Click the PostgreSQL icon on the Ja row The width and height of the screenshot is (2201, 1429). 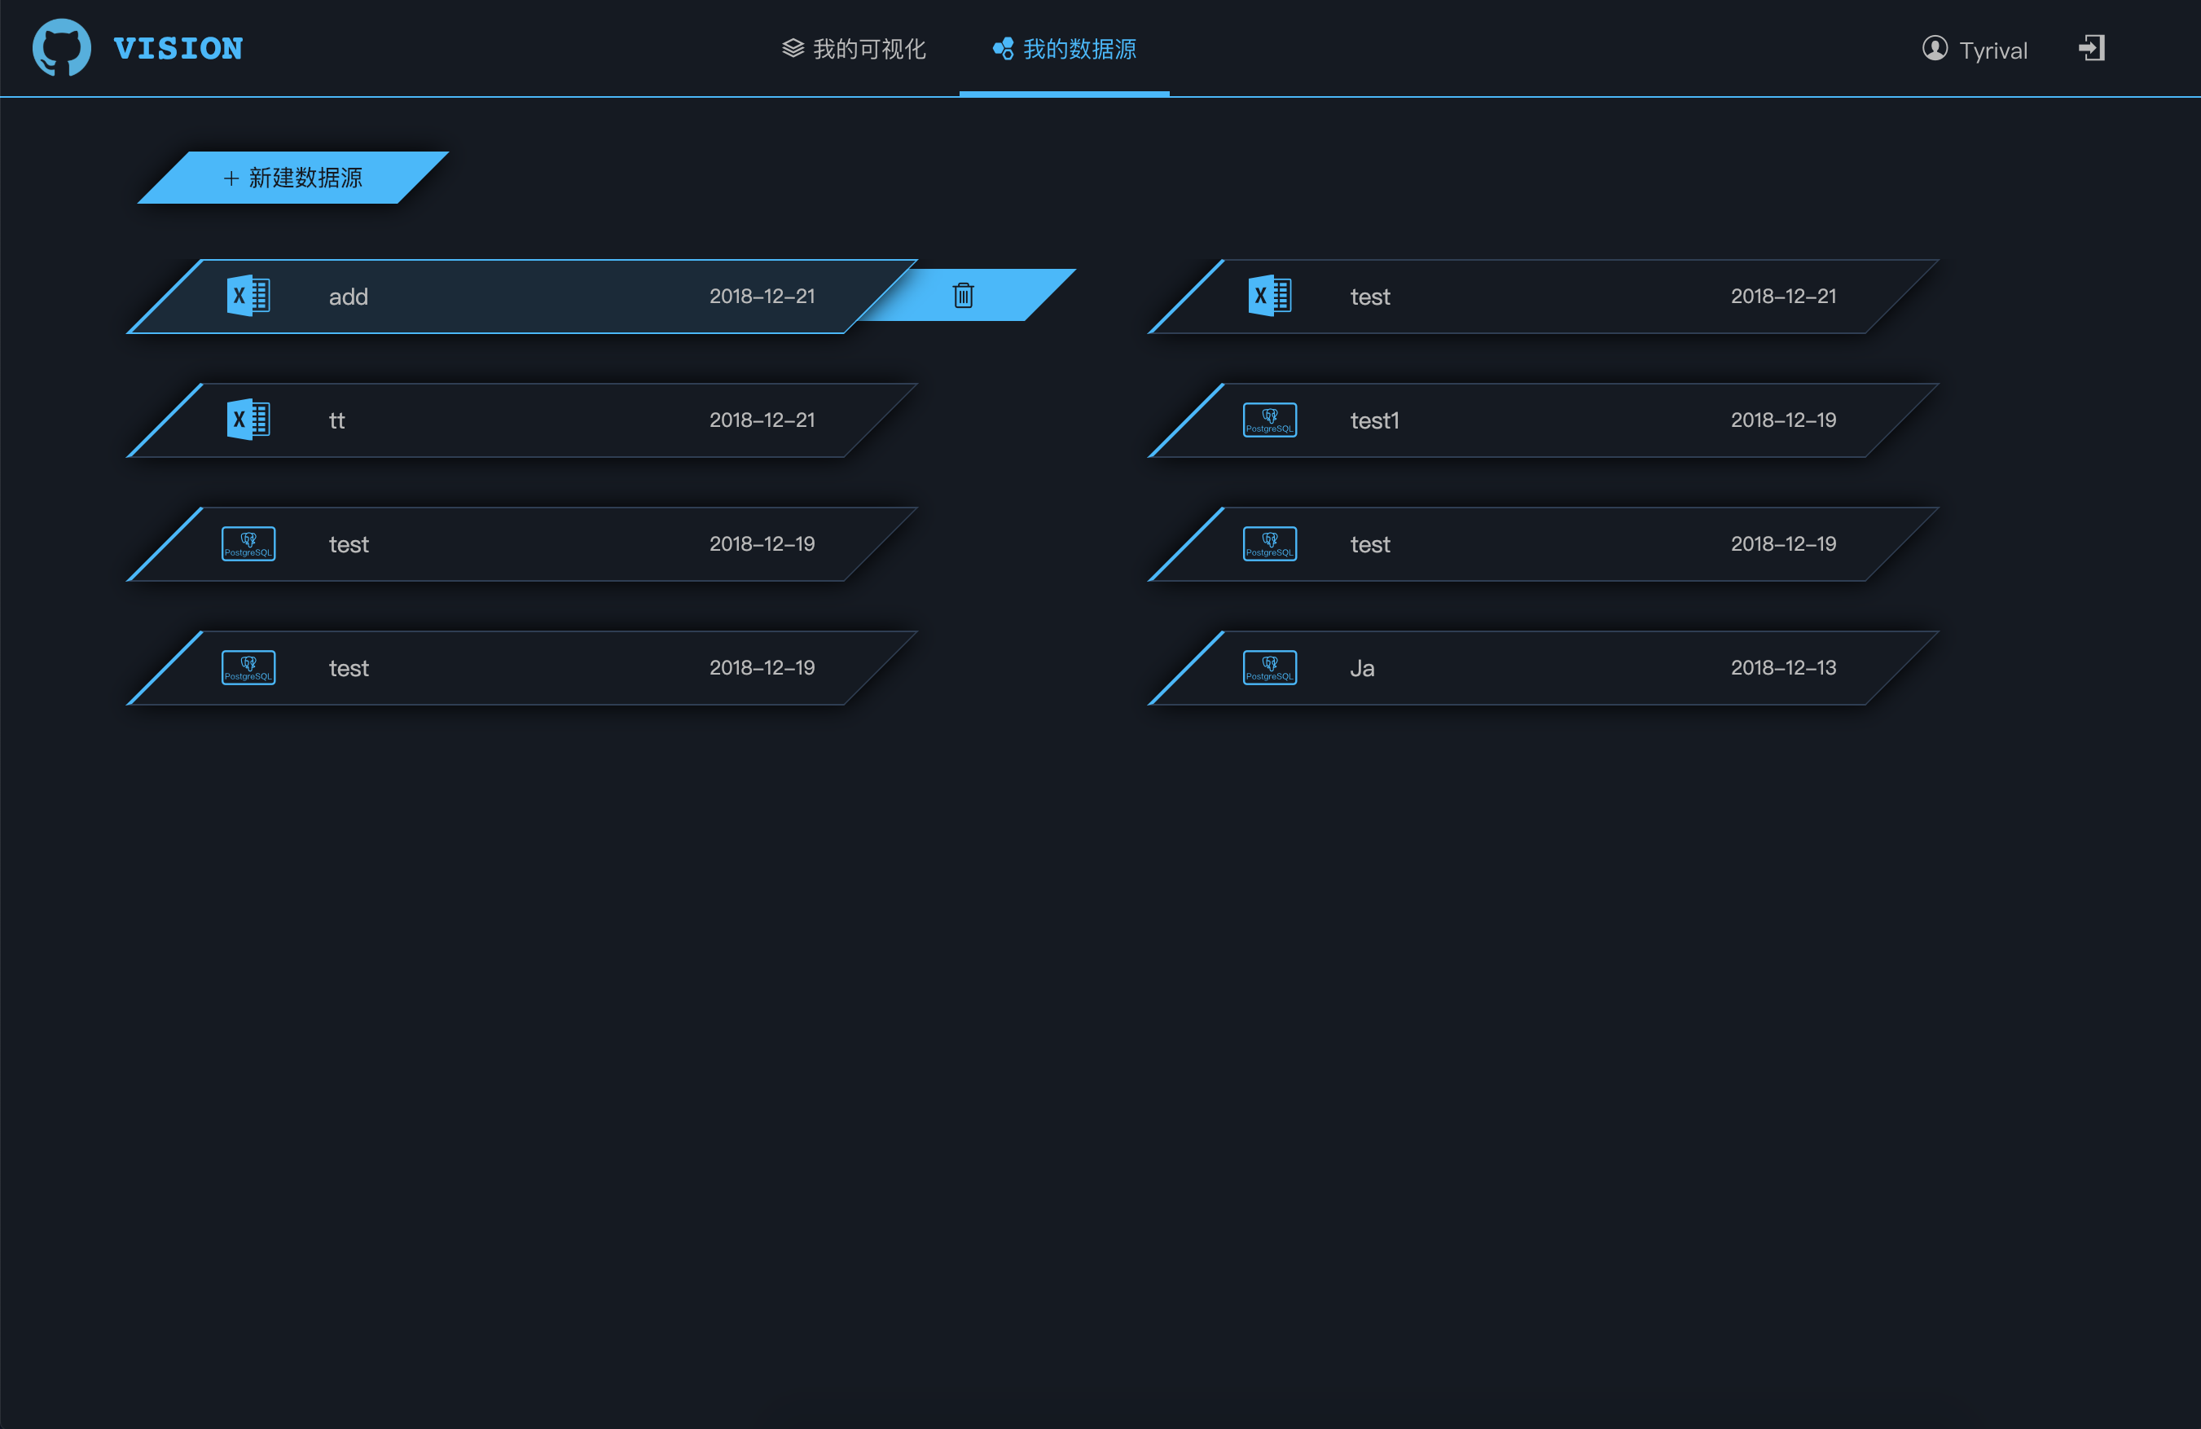[x=1269, y=668]
